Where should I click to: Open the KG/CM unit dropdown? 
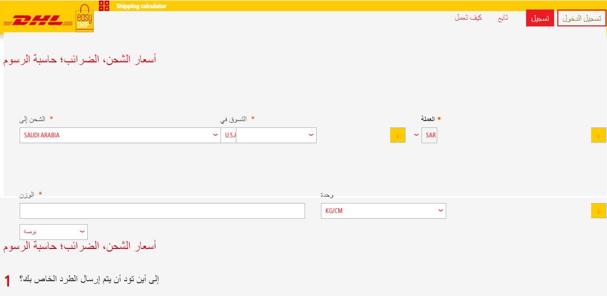pos(383,211)
